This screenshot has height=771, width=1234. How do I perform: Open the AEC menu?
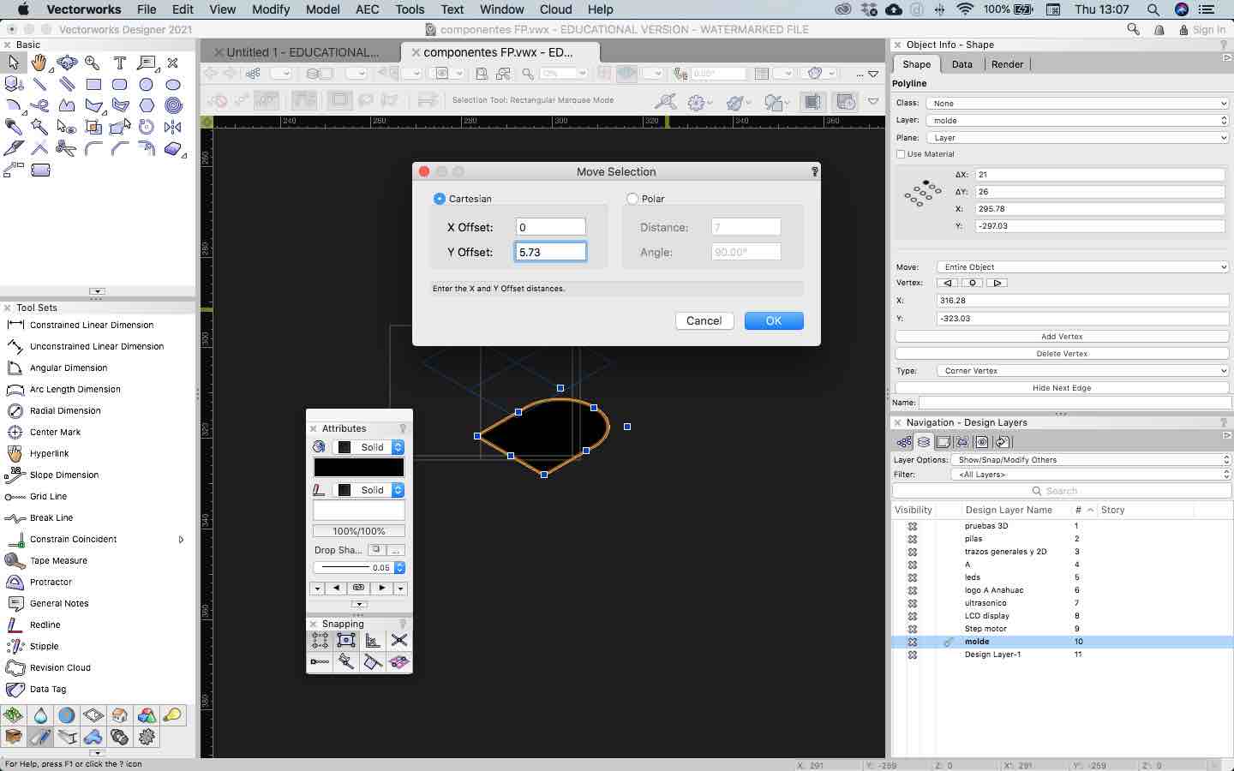coord(367,9)
